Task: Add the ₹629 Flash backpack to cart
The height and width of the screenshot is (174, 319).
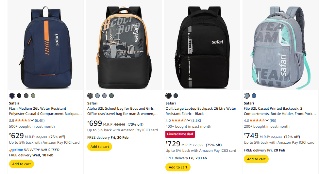Action: pyautogui.click(x=21, y=164)
